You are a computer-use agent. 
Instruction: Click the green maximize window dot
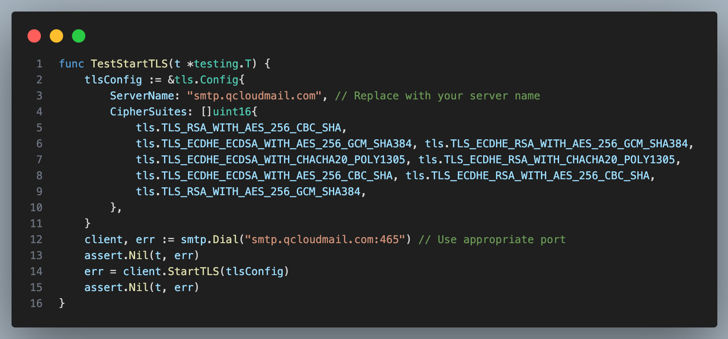tap(79, 36)
